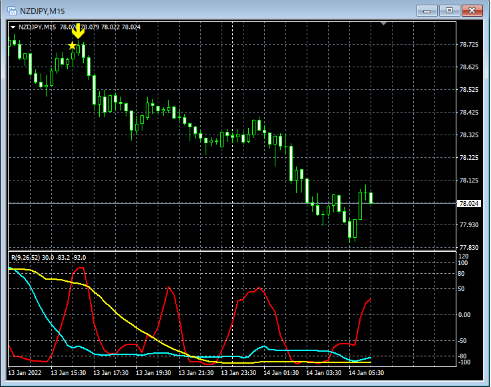
Task: Click the NZDJPY,M15 OHLC header text
Action: (x=79, y=27)
